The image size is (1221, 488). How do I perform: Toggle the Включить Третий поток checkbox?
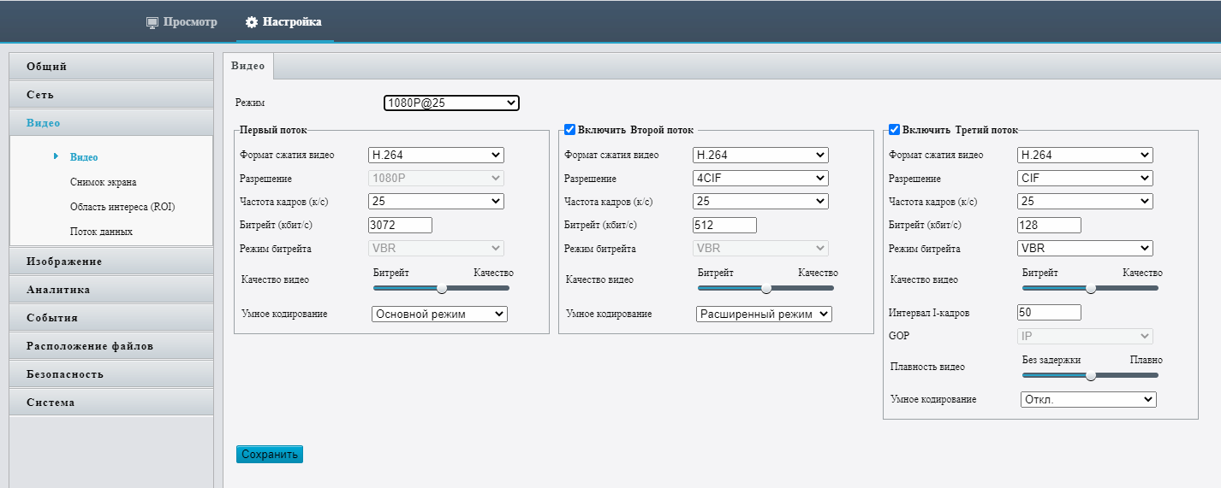(x=894, y=129)
